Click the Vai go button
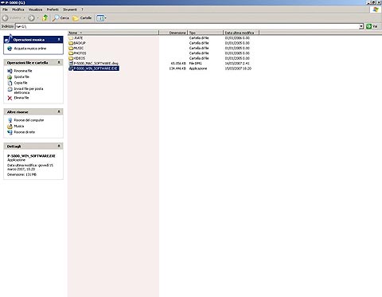This screenshot has height=297, width=382. click(x=372, y=26)
